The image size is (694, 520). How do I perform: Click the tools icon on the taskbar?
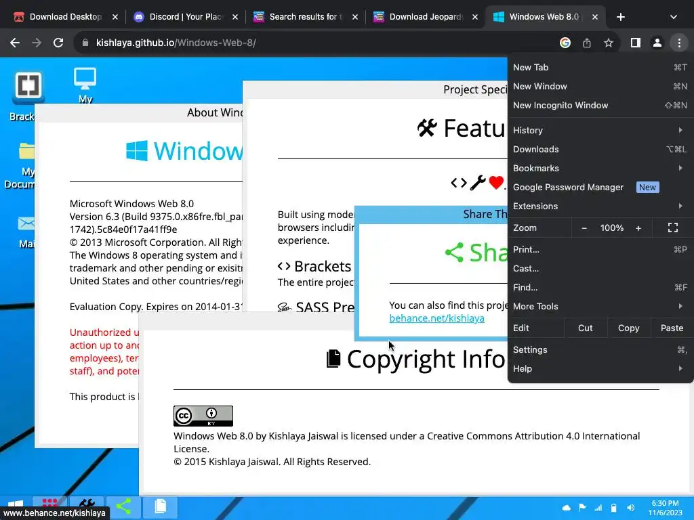[87, 503]
